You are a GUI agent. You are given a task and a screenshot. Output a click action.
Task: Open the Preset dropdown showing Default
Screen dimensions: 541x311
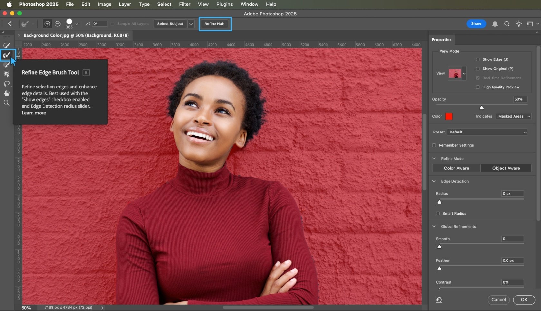click(x=487, y=132)
